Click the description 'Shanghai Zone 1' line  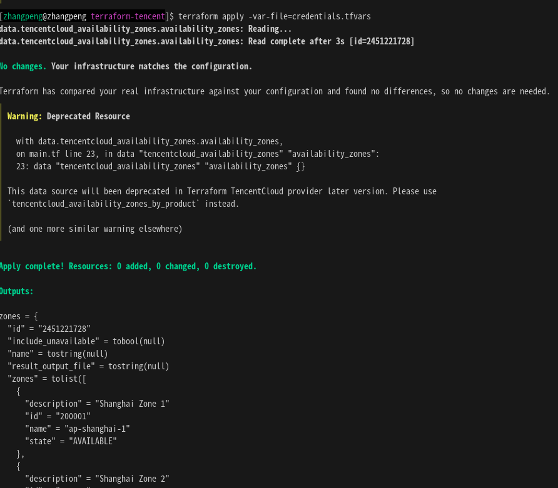97,404
